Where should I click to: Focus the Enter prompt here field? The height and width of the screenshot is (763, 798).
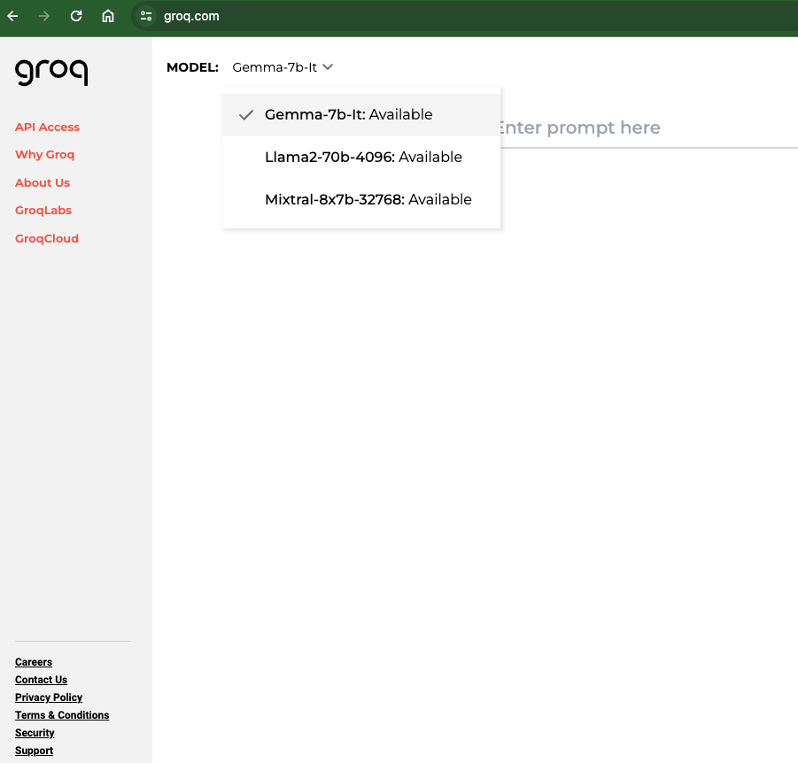[649, 127]
